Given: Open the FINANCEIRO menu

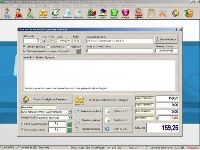Looking at the screenshot, I should click(79, 6).
